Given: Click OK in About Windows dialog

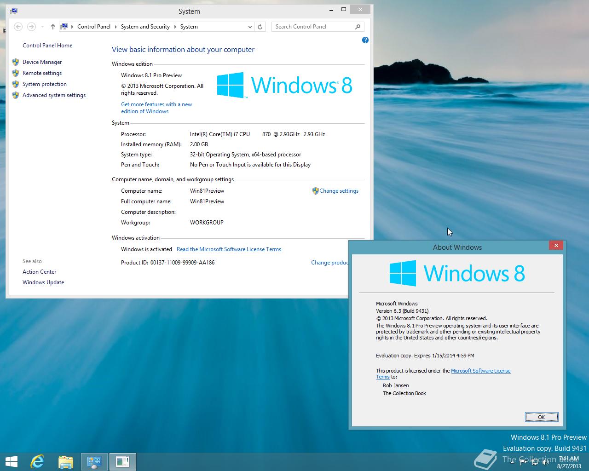Looking at the screenshot, I should pos(542,417).
